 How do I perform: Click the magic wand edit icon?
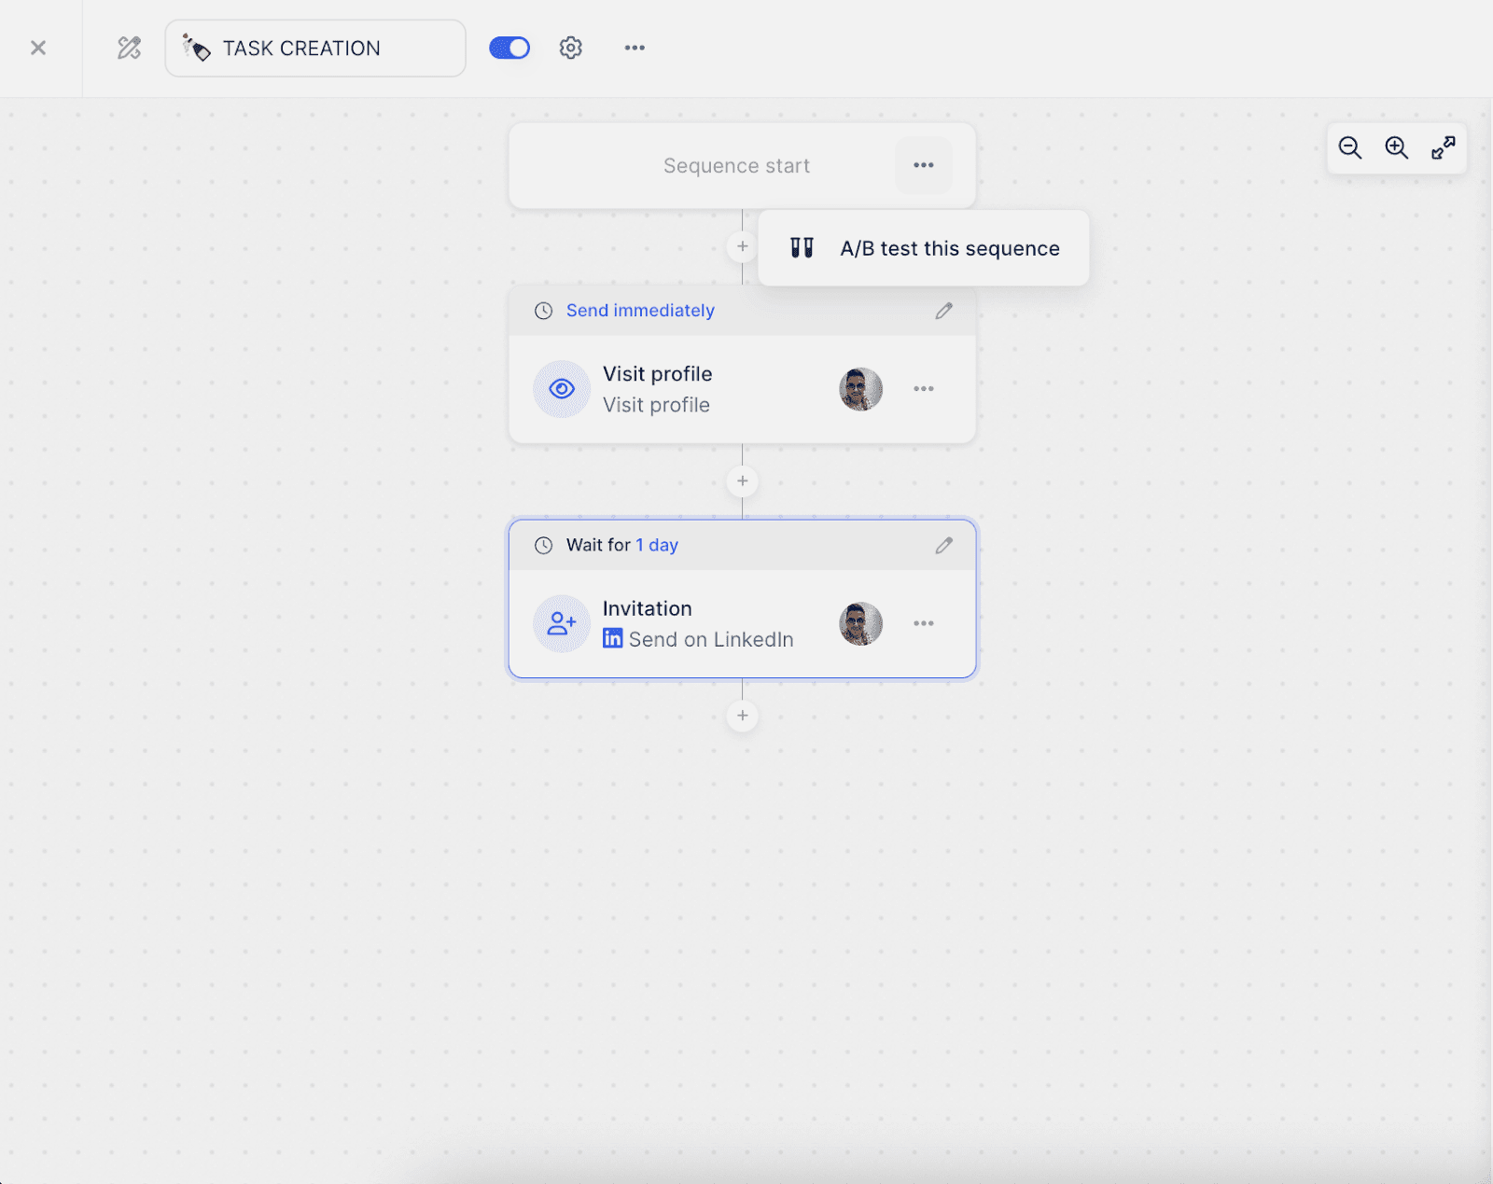coord(129,48)
